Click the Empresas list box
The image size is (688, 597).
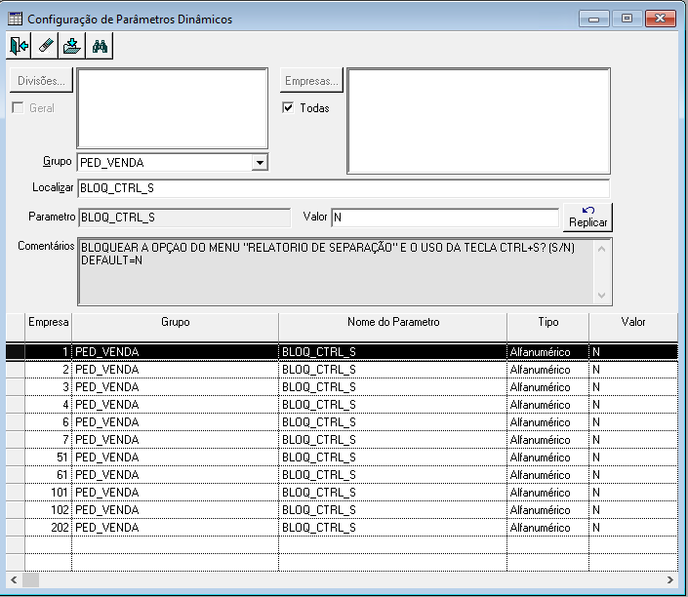[x=479, y=121]
